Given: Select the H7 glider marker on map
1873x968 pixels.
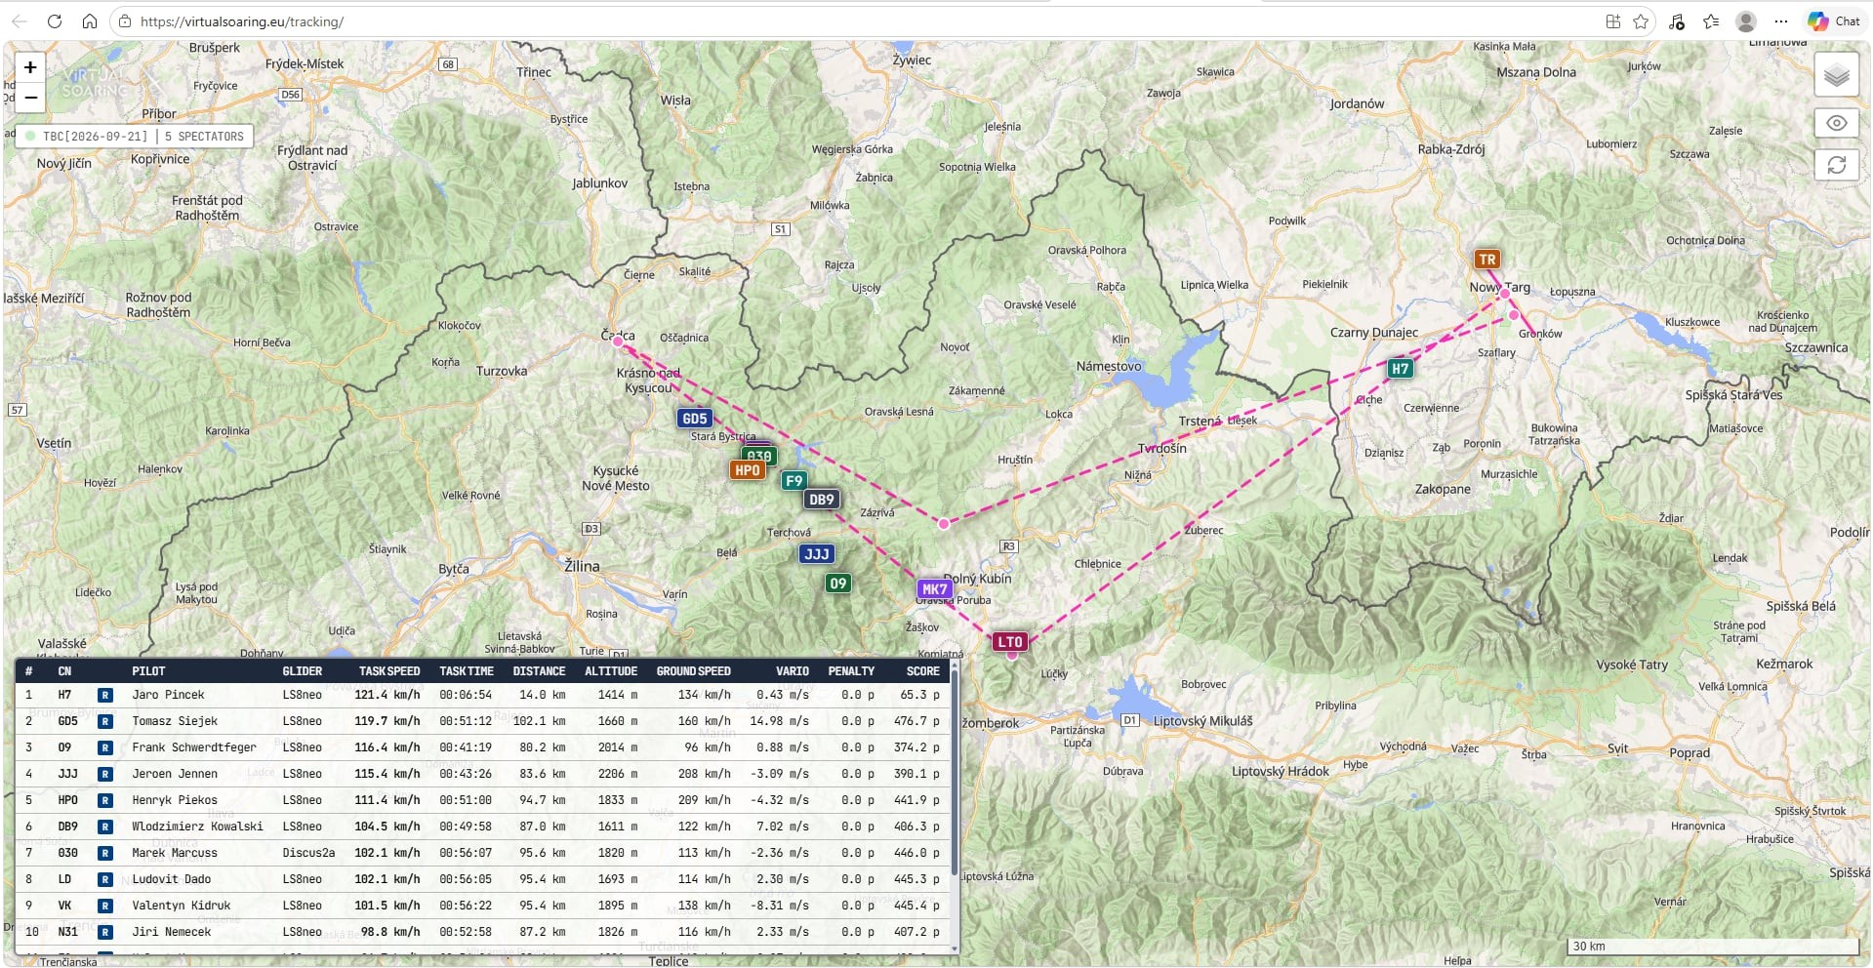Looking at the screenshot, I should click(1401, 369).
